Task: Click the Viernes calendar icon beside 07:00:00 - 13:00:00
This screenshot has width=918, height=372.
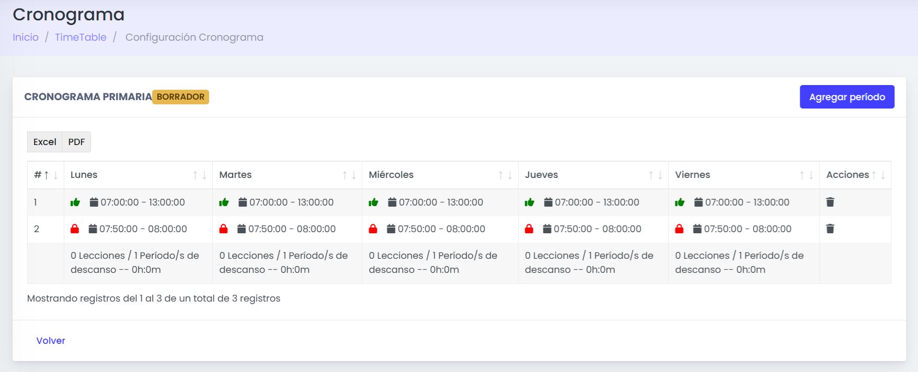Action: point(698,202)
